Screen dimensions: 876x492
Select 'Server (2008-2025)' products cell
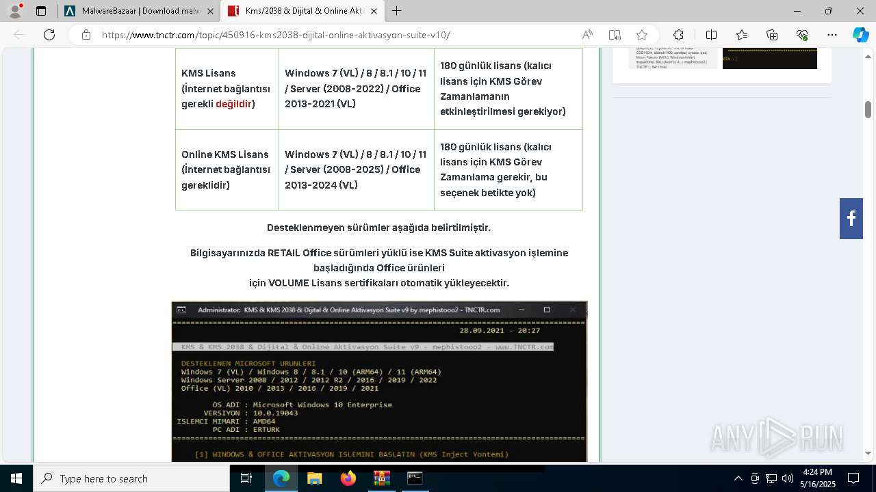(x=357, y=169)
